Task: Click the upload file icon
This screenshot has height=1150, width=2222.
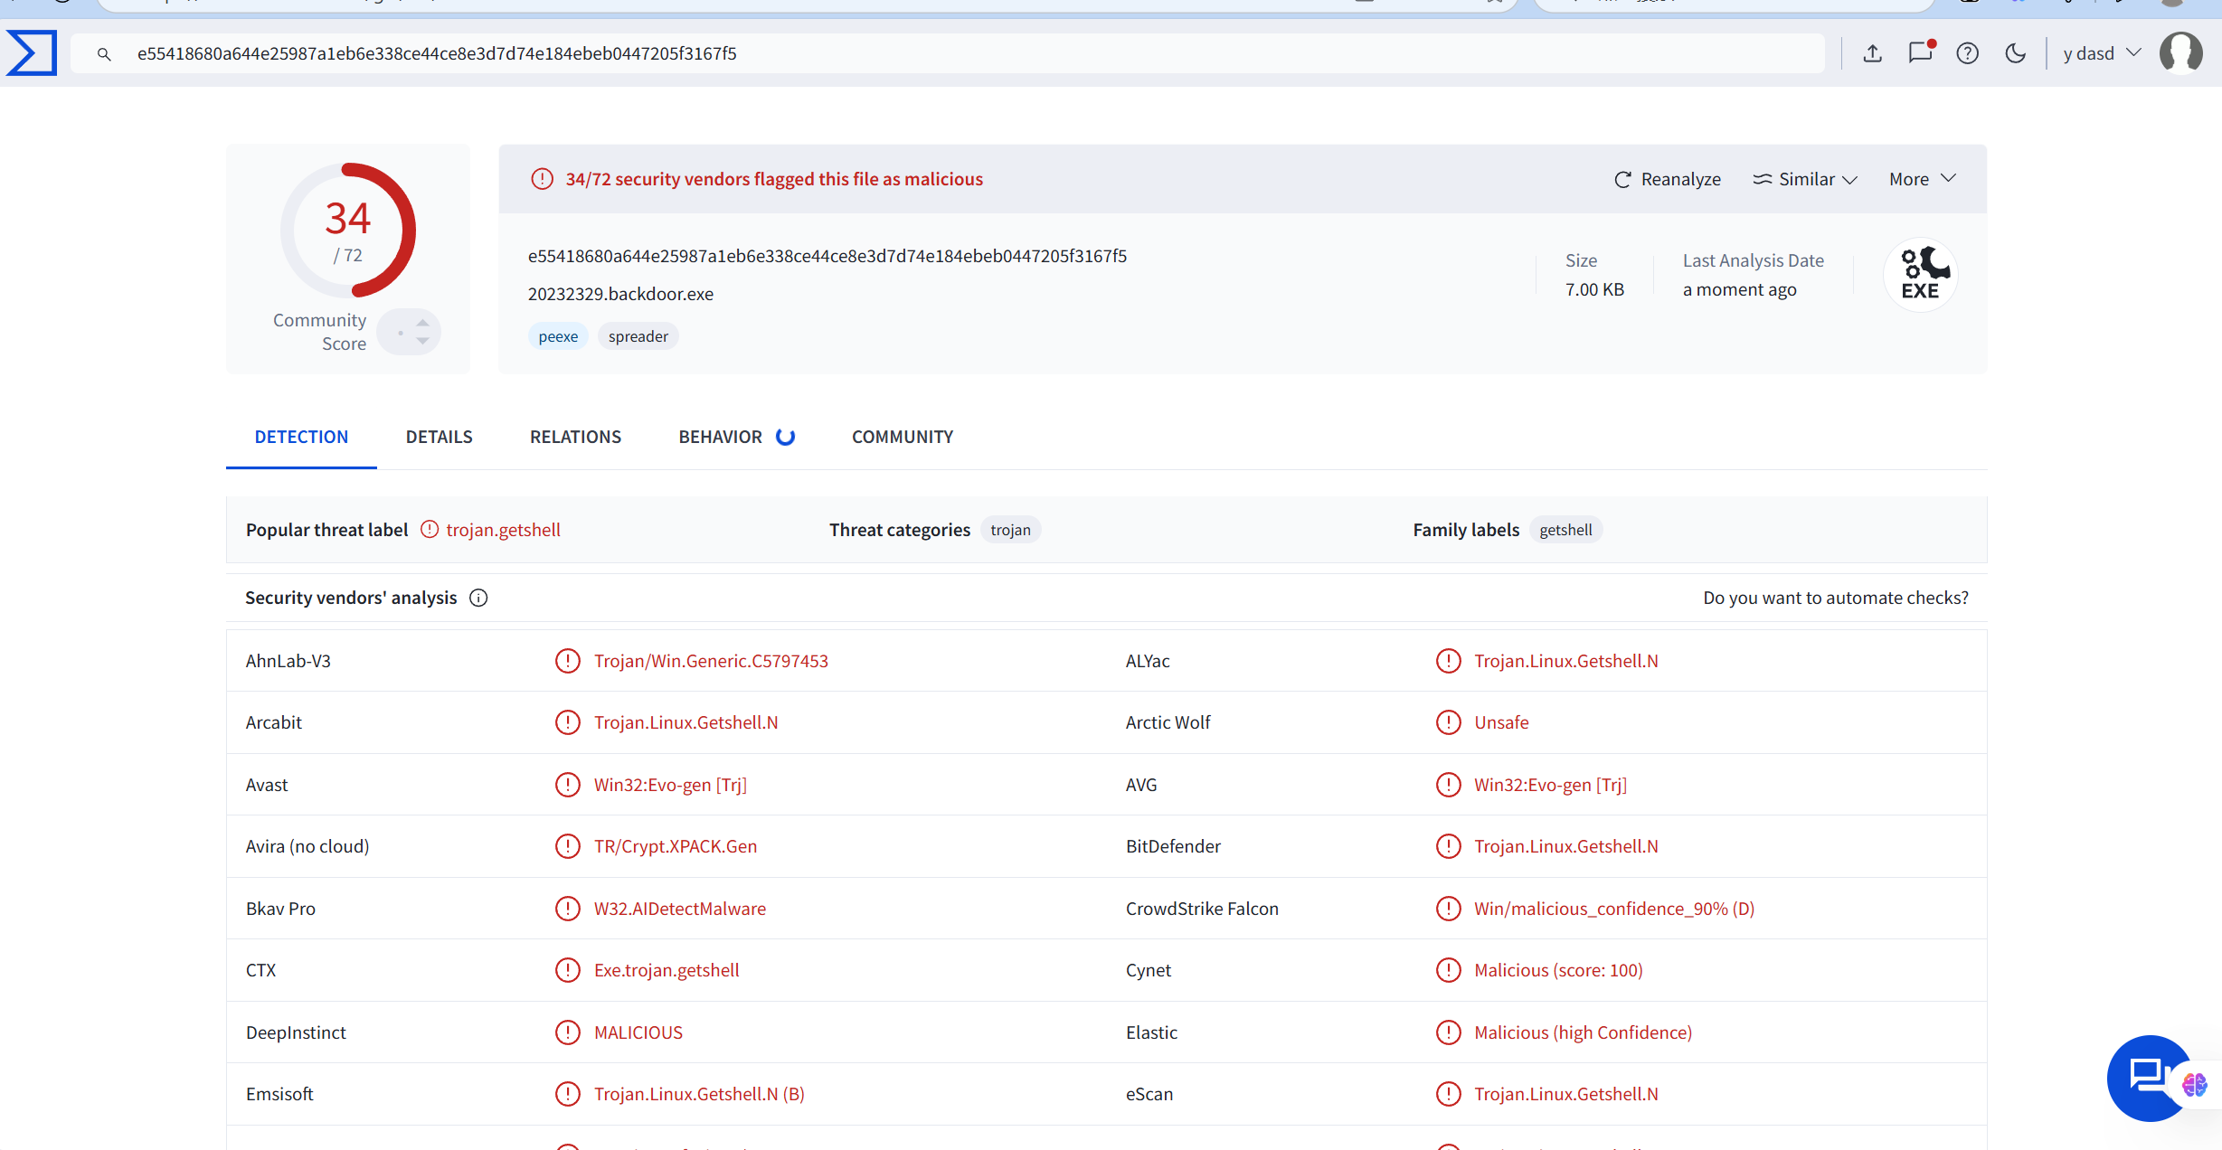Action: click(x=1873, y=53)
